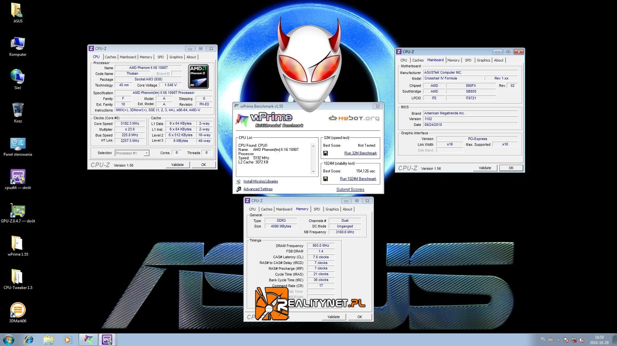Click the save icon for 32M score
This screenshot has height=346, width=617.
coord(325,153)
